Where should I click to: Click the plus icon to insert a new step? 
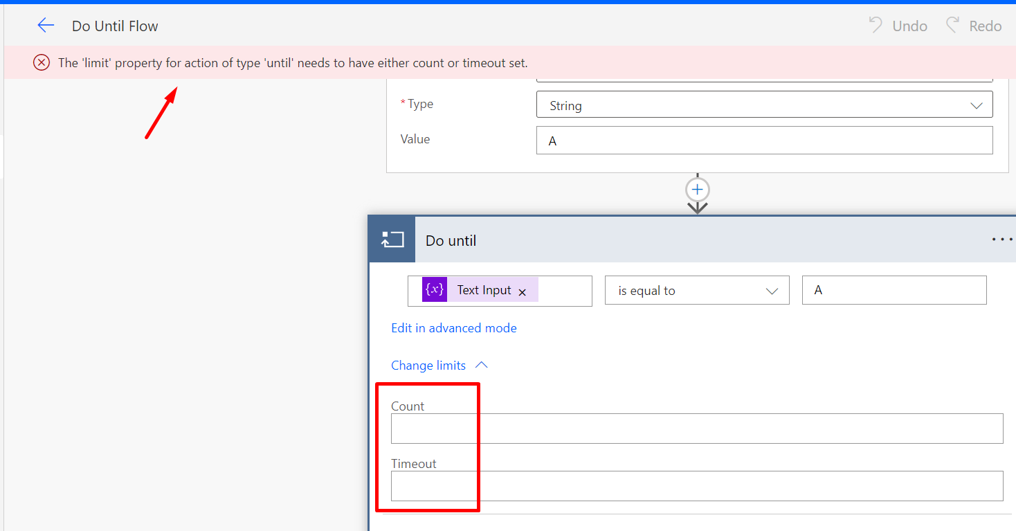[x=697, y=190]
